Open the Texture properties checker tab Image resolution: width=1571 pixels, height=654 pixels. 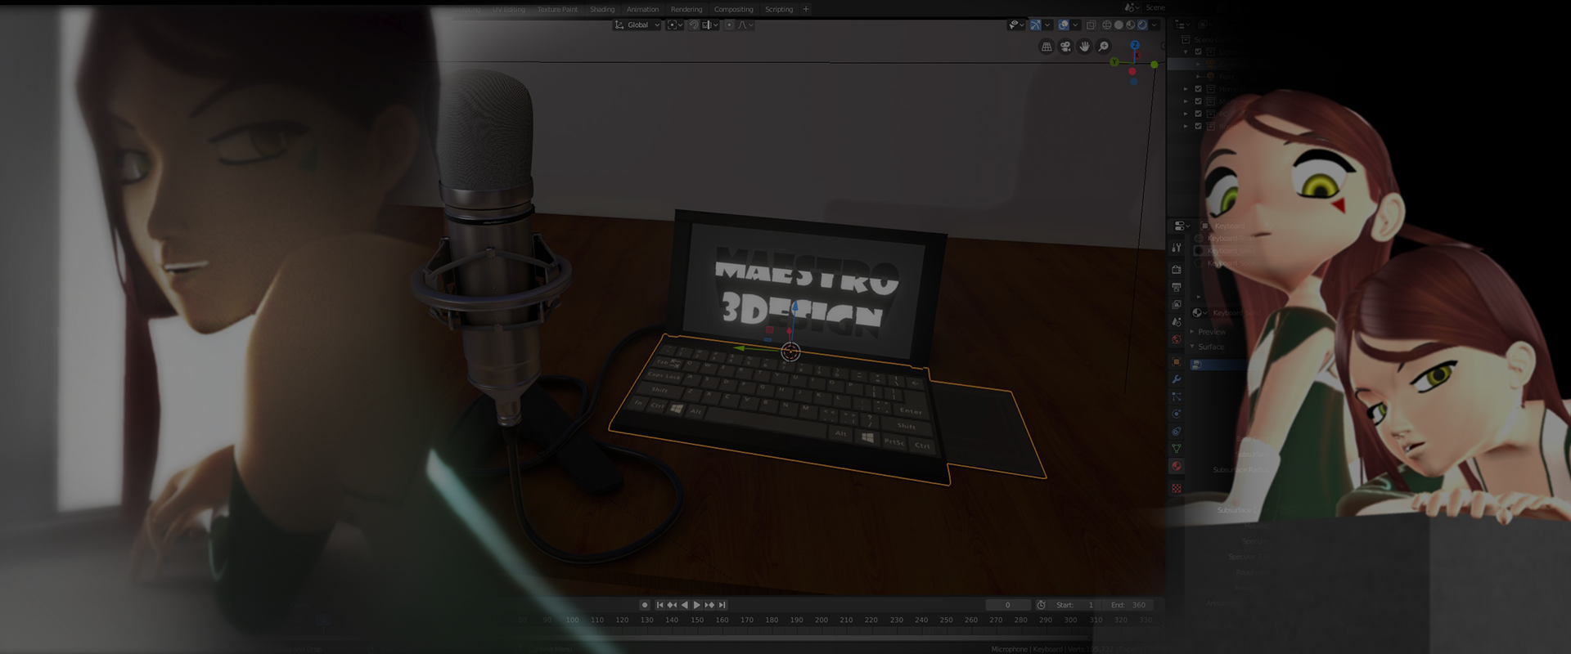1177,488
